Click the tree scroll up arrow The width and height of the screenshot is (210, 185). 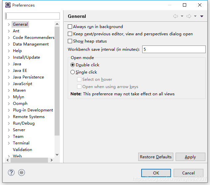pos(57,24)
